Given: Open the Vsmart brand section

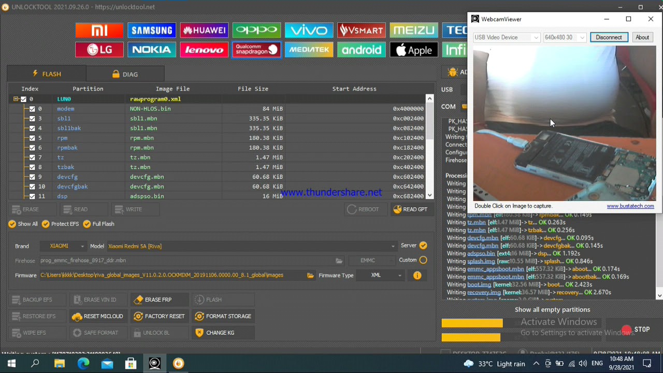Looking at the screenshot, I should pyautogui.click(x=361, y=31).
